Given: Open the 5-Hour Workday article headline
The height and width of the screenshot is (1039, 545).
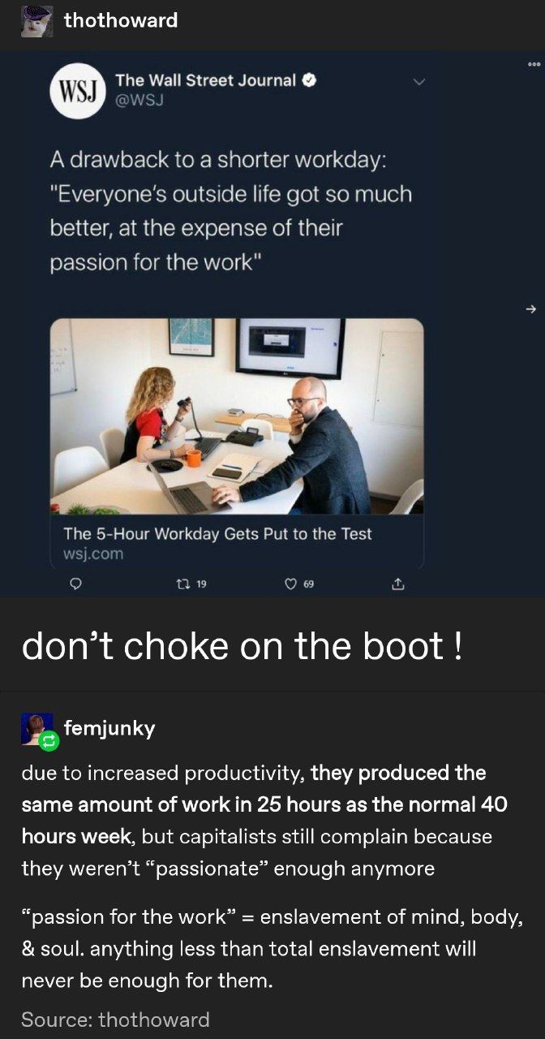Looking at the screenshot, I should pos(217,533).
